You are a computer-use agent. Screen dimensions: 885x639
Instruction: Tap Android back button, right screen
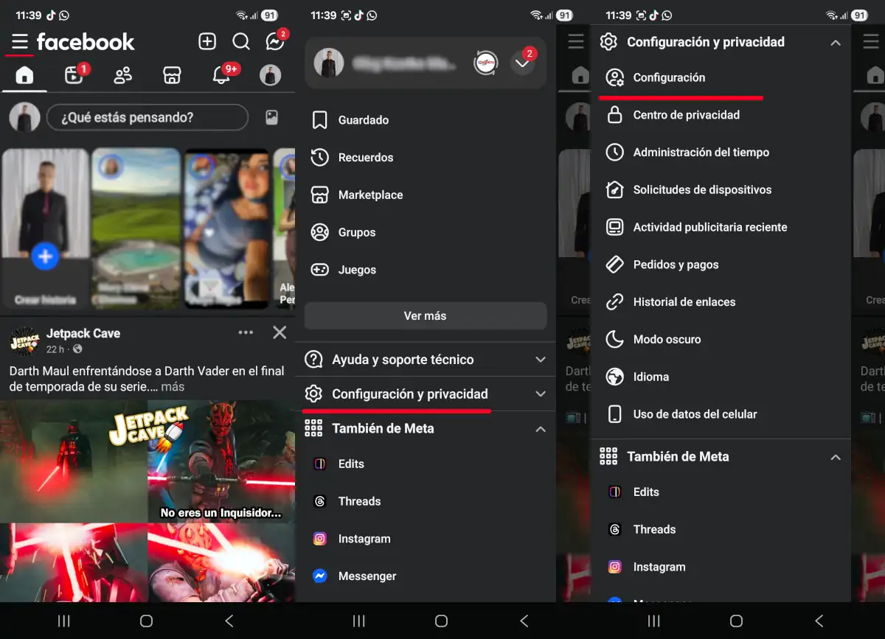click(x=819, y=621)
